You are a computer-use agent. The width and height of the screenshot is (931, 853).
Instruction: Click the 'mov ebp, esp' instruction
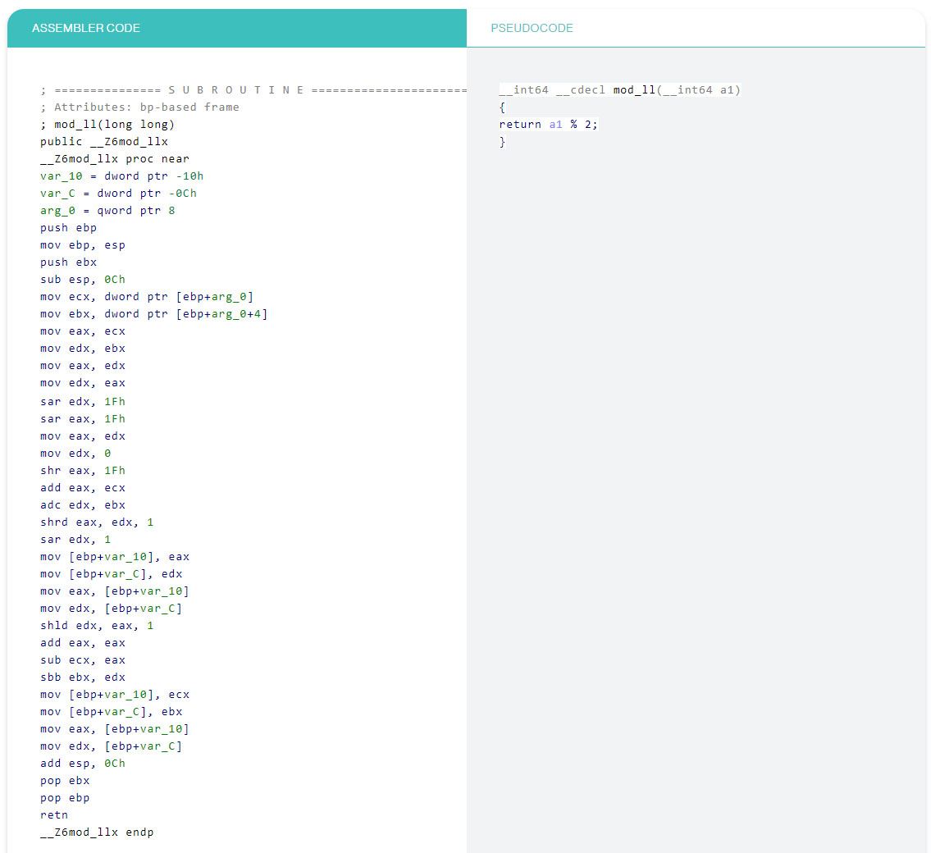click(x=83, y=245)
